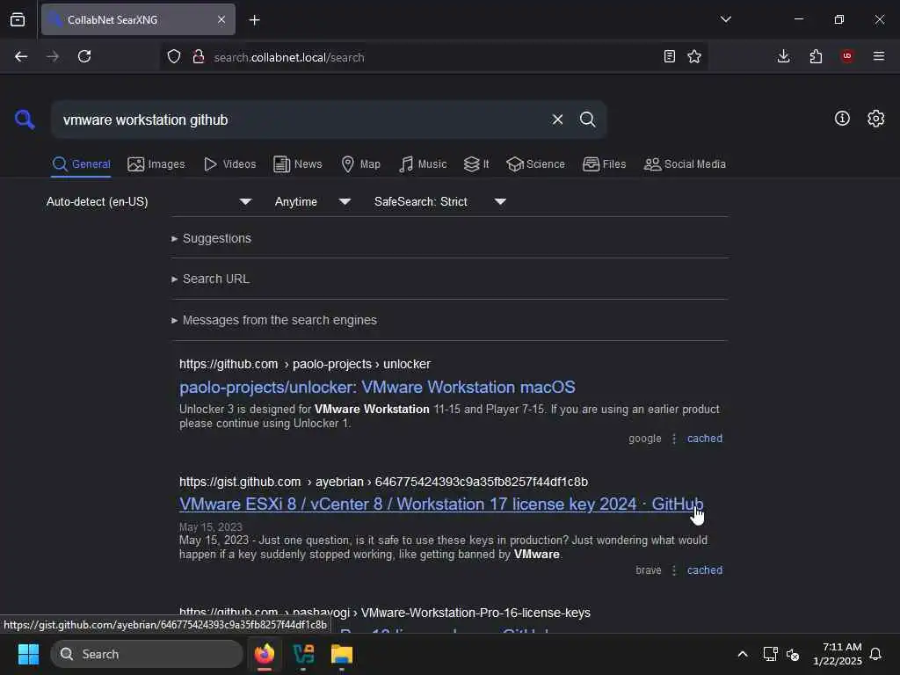Image resolution: width=900 pixels, height=675 pixels.
Task: Open the notifications bell icon
Action: (875, 654)
